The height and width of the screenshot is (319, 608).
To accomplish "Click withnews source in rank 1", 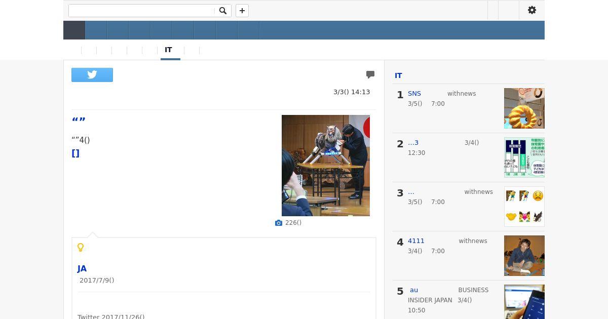I will click(462, 94).
